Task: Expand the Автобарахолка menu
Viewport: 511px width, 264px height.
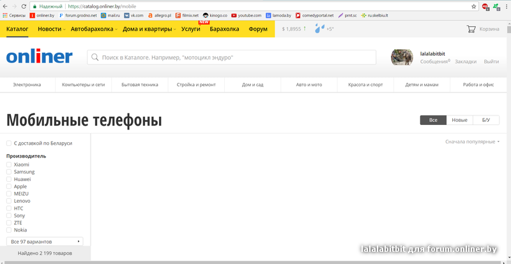Action: (93, 29)
